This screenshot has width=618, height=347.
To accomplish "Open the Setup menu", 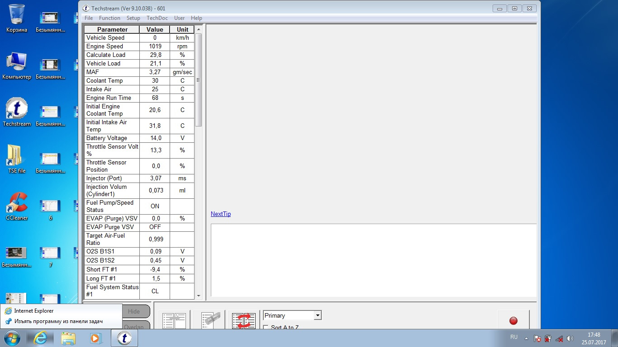I will [x=133, y=18].
